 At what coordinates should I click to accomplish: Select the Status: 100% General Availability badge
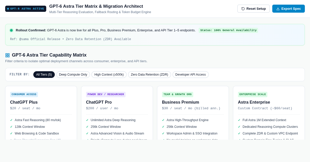pos(228,30)
